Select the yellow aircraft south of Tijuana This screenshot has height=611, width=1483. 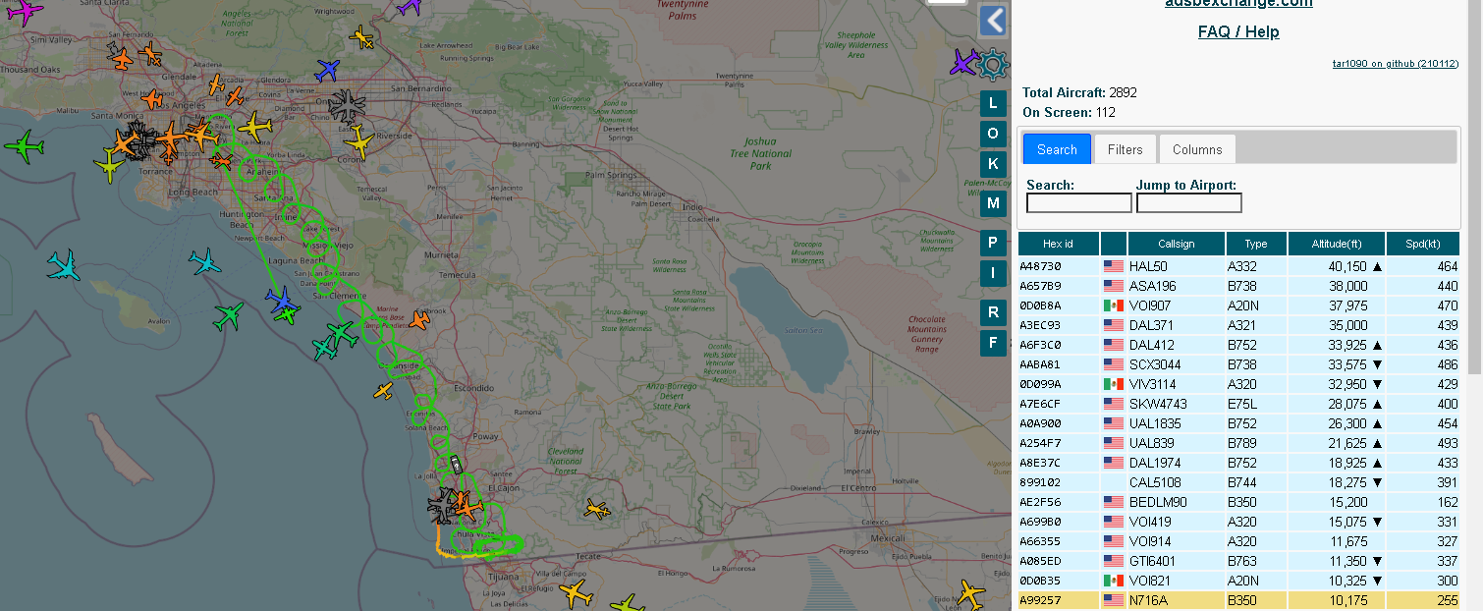[x=576, y=593]
